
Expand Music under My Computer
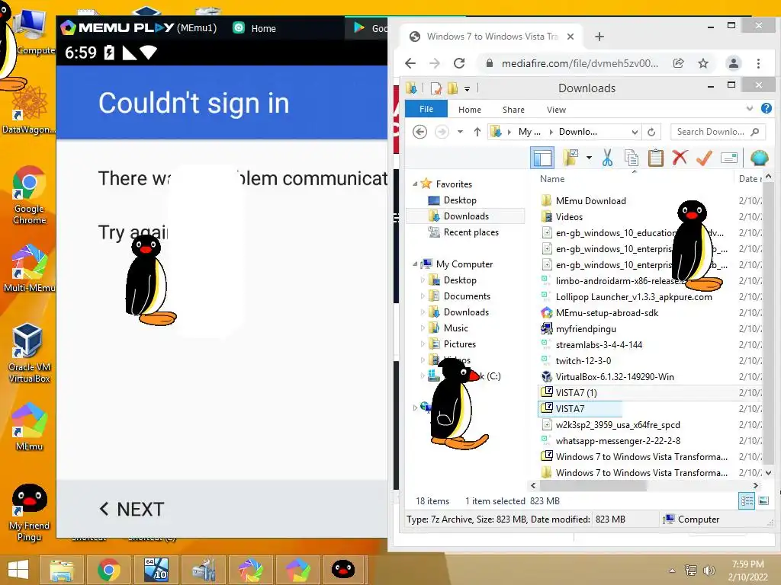(x=423, y=328)
